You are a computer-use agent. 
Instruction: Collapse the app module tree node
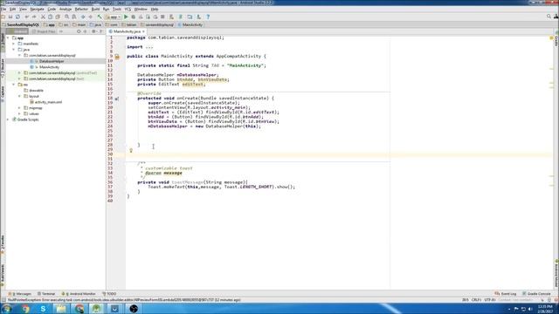8,38
